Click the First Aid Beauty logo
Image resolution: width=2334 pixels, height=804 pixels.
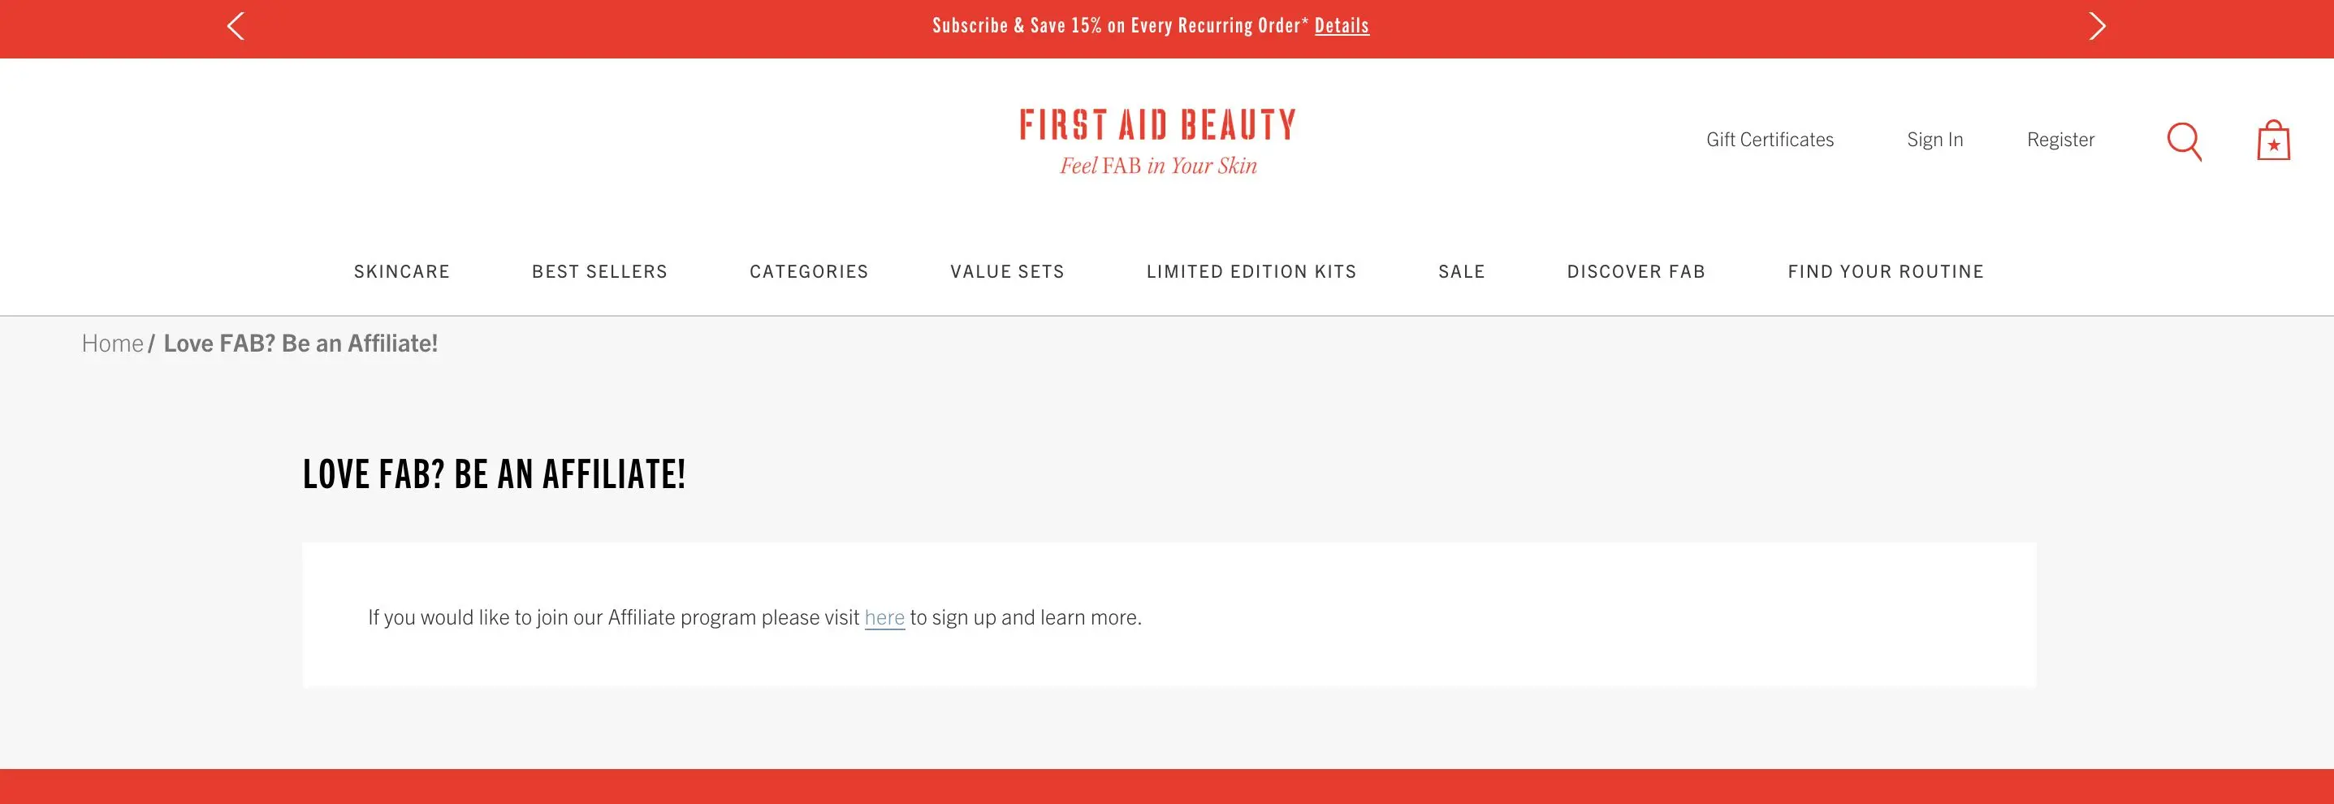point(1158,140)
